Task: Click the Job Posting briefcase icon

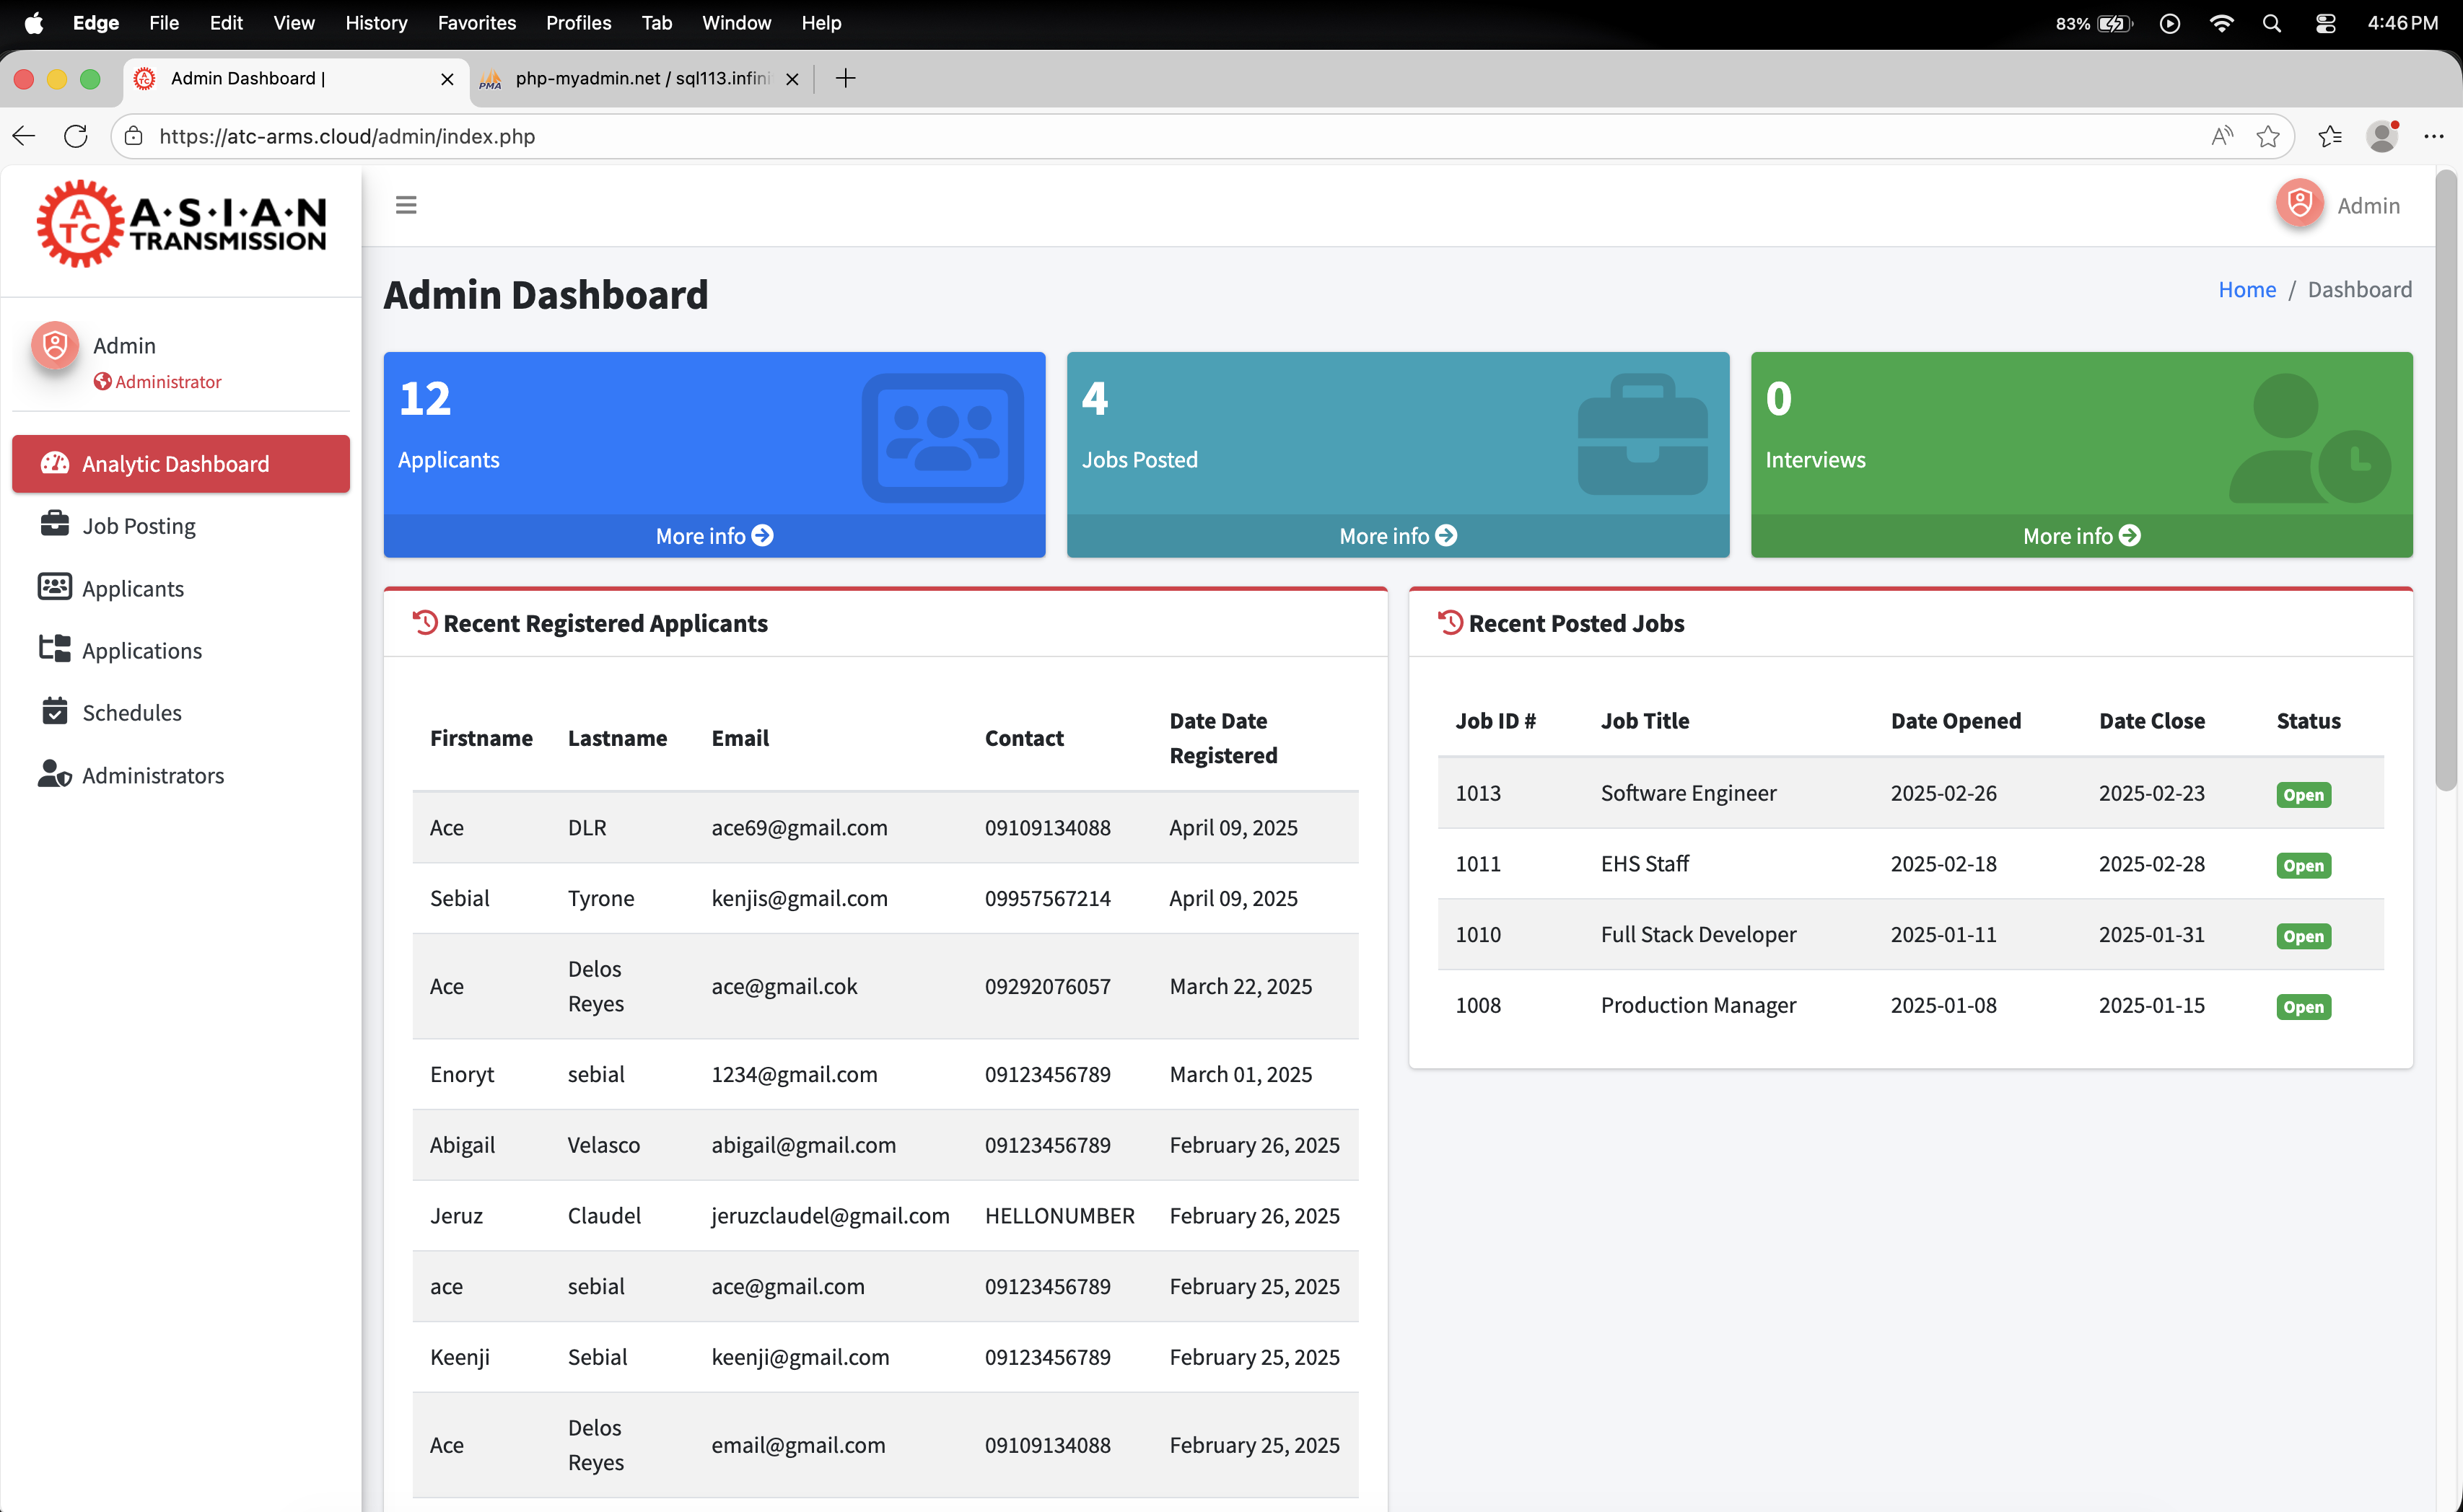Action: tap(54, 524)
